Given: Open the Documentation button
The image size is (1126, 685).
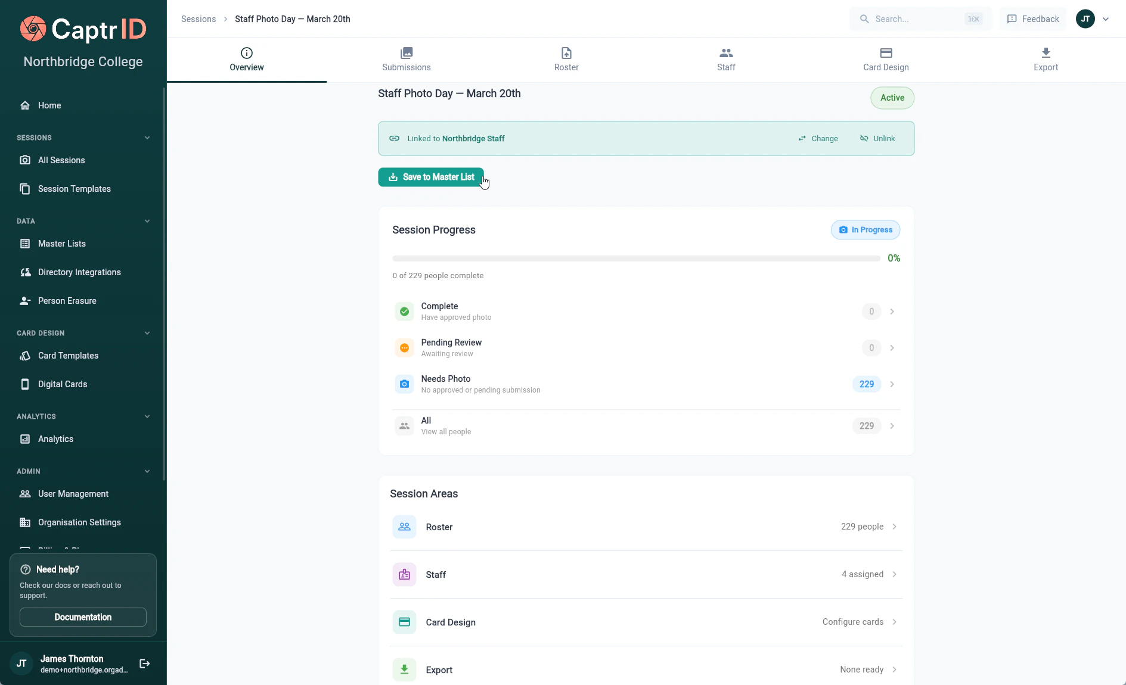Looking at the screenshot, I should point(83,617).
